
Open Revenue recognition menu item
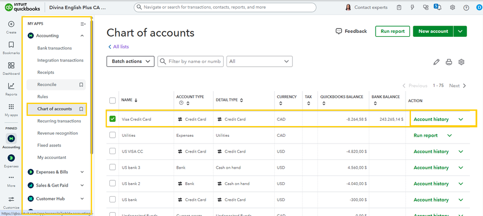(58, 133)
